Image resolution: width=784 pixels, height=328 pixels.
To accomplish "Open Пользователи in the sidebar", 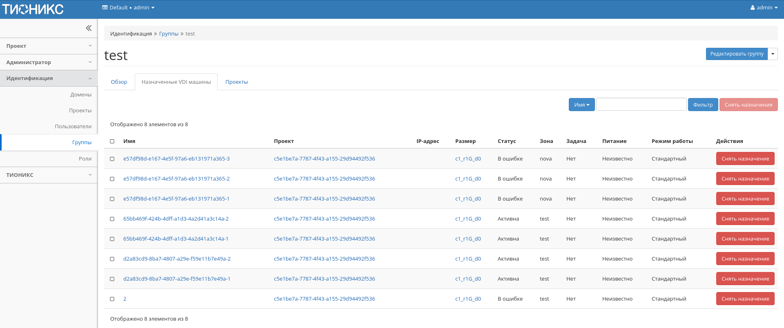I will [x=73, y=127].
